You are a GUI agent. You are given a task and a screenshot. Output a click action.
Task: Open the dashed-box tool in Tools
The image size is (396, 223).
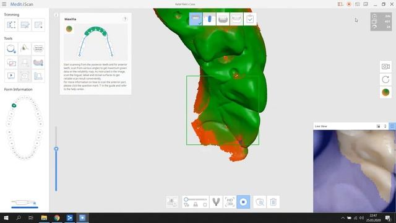coord(38,48)
